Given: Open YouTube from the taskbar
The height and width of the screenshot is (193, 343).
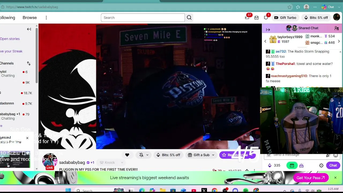Looking at the screenshot, I should 194,191.
